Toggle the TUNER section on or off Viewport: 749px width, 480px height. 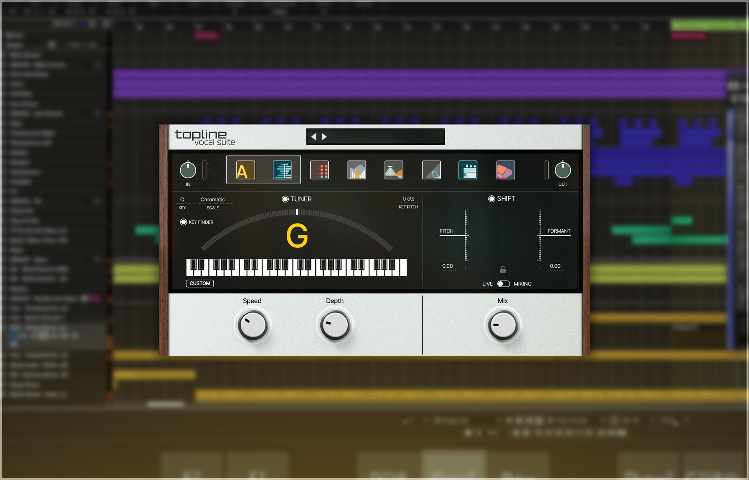(x=285, y=199)
